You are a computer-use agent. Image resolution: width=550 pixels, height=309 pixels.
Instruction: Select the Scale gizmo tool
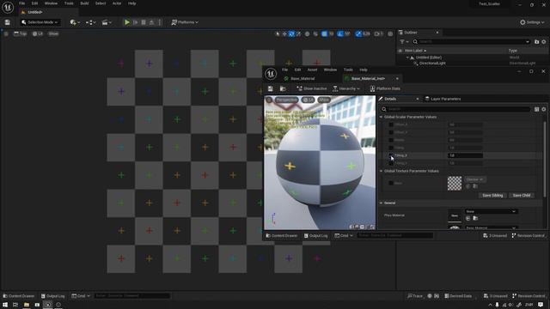(298, 34)
